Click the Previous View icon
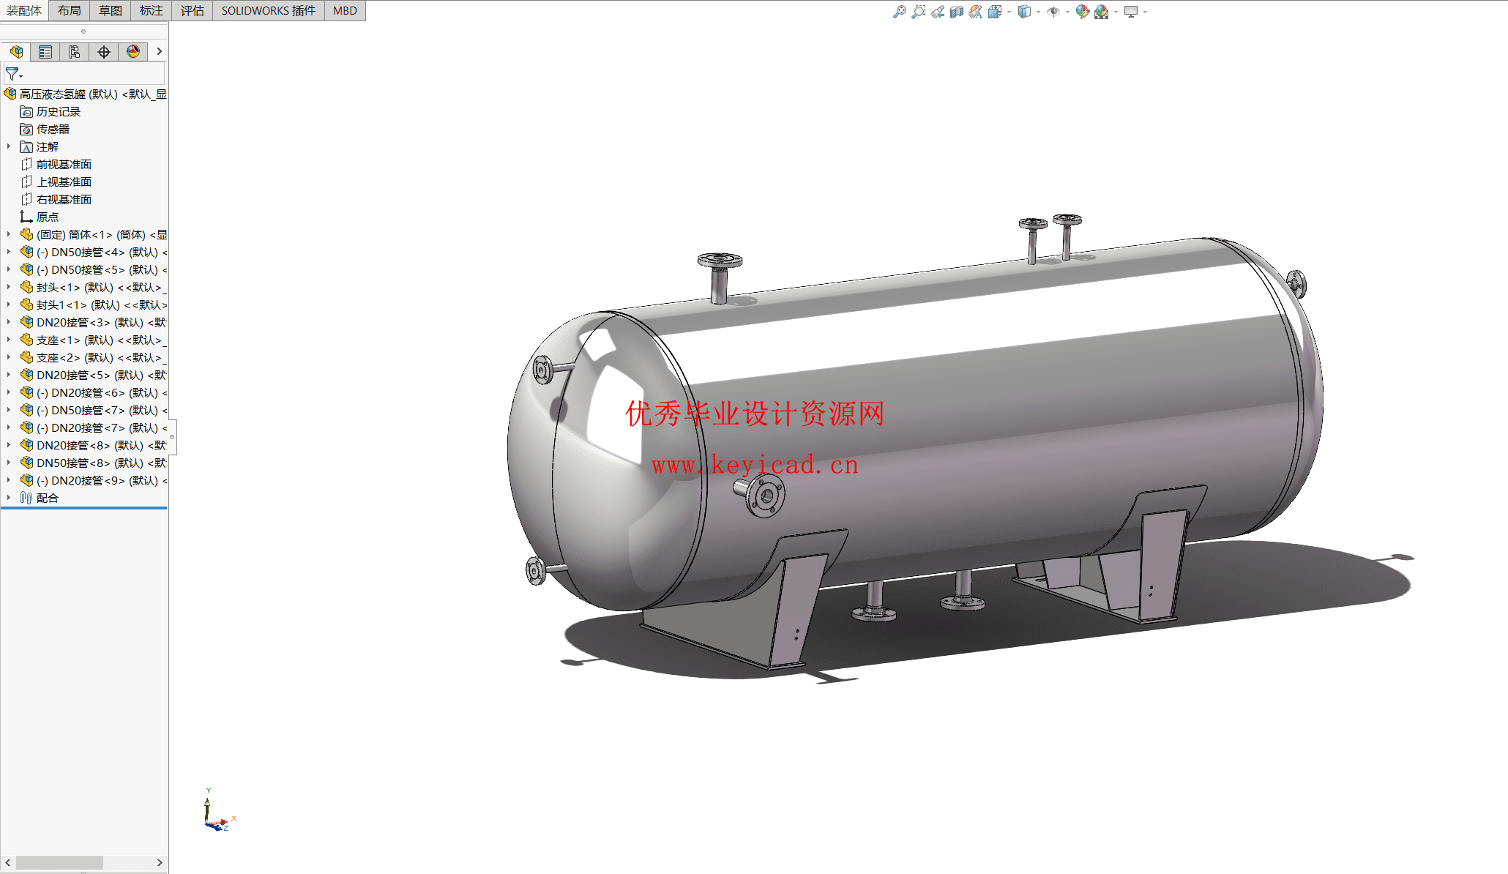 (x=937, y=12)
